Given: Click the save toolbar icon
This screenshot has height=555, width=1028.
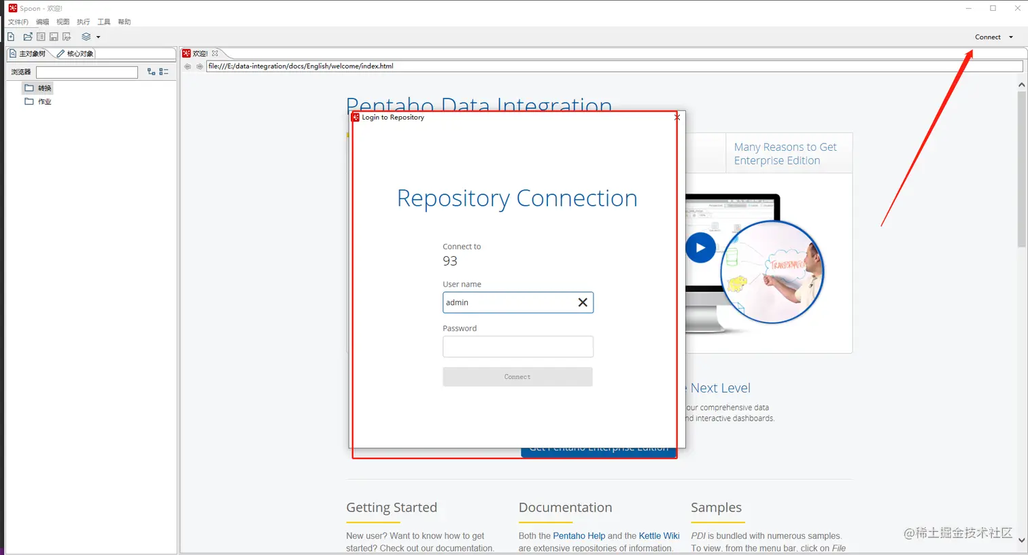Looking at the screenshot, I should coord(54,37).
